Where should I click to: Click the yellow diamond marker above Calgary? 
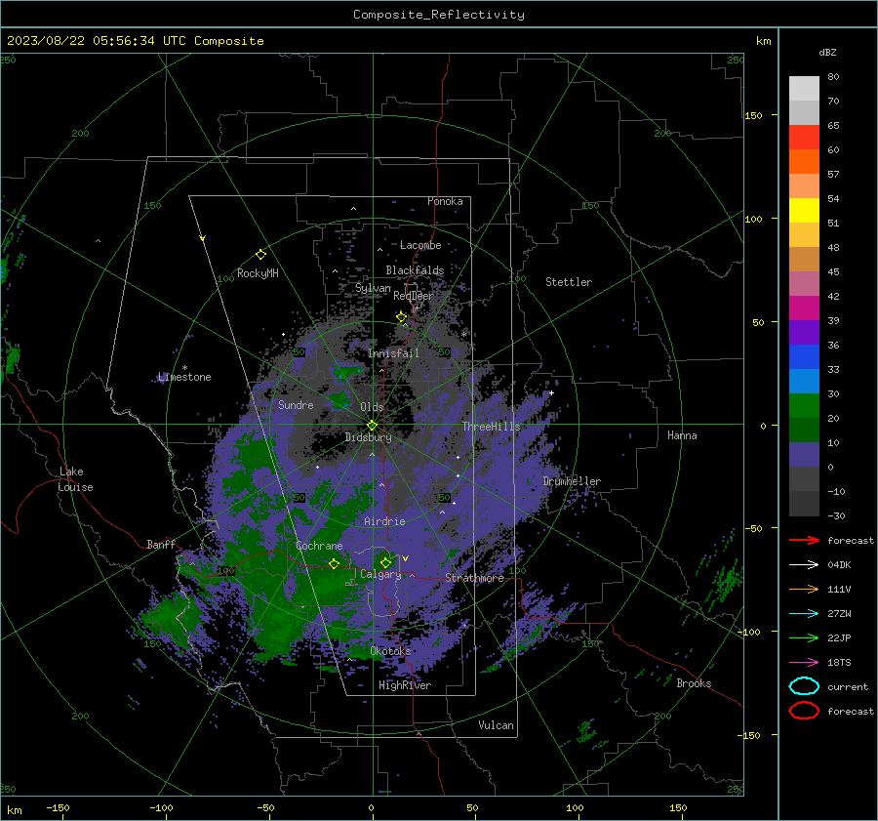click(x=385, y=562)
